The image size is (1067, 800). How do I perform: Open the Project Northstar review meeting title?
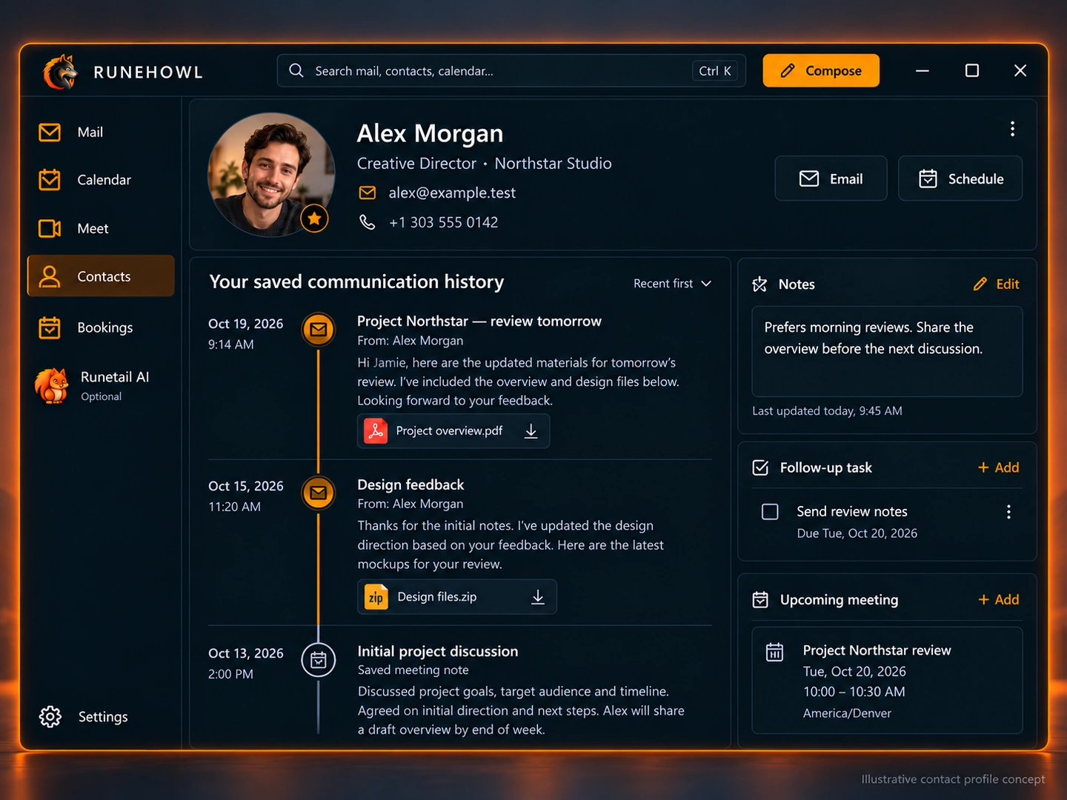coord(877,650)
